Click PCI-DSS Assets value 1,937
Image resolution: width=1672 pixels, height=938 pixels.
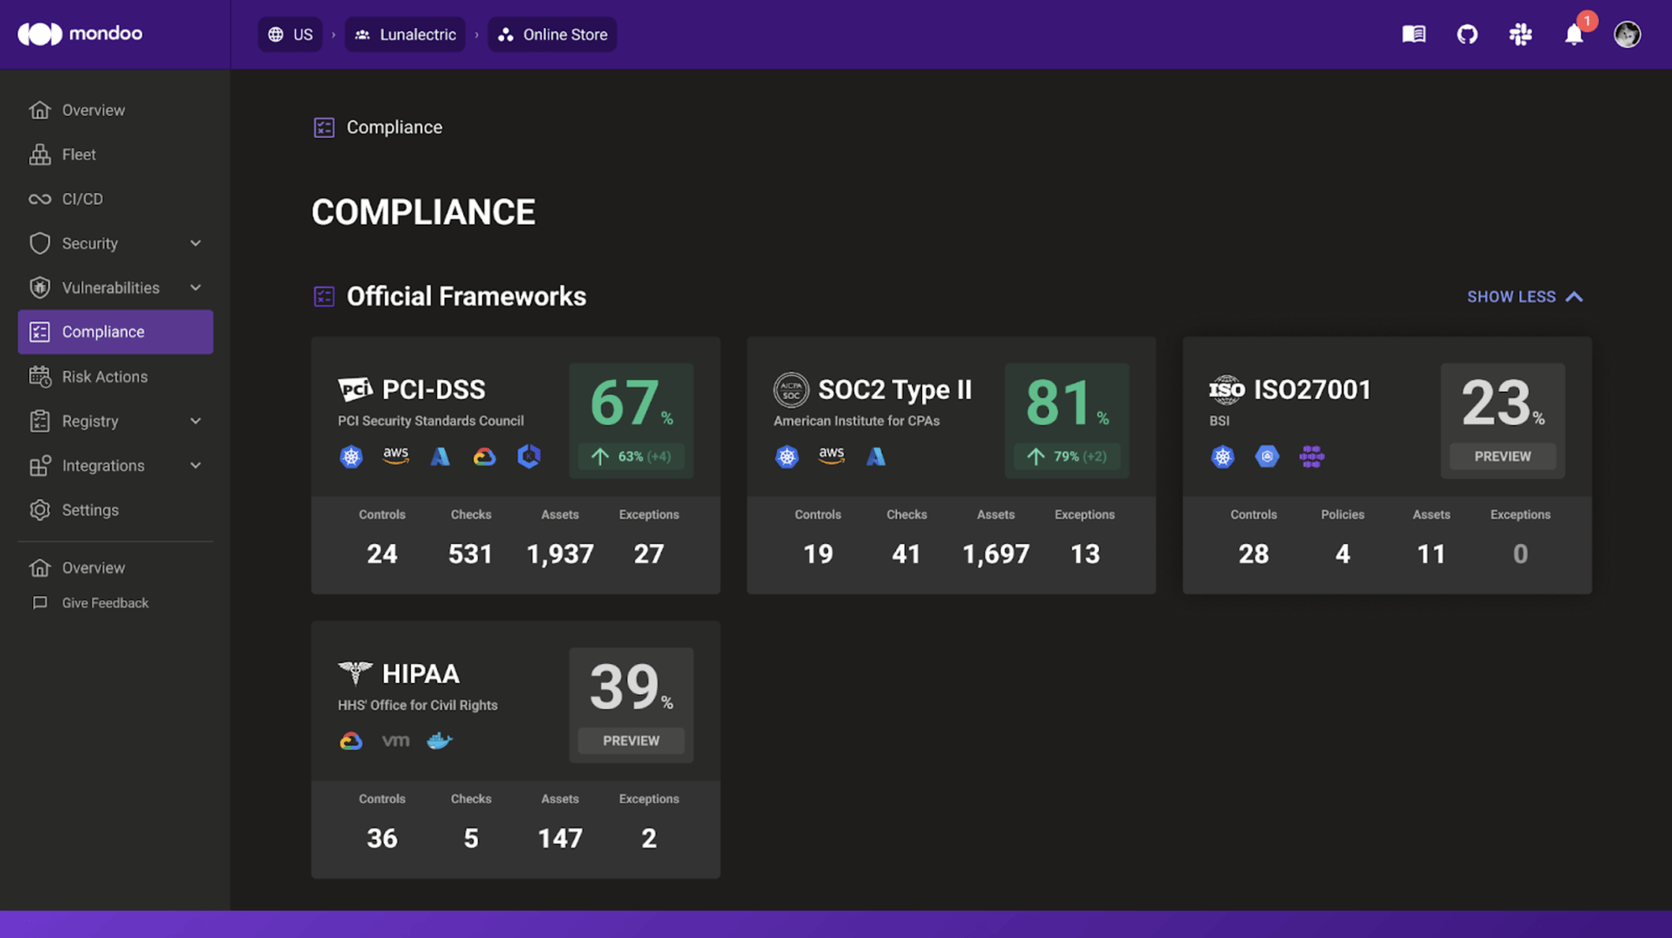coord(560,554)
